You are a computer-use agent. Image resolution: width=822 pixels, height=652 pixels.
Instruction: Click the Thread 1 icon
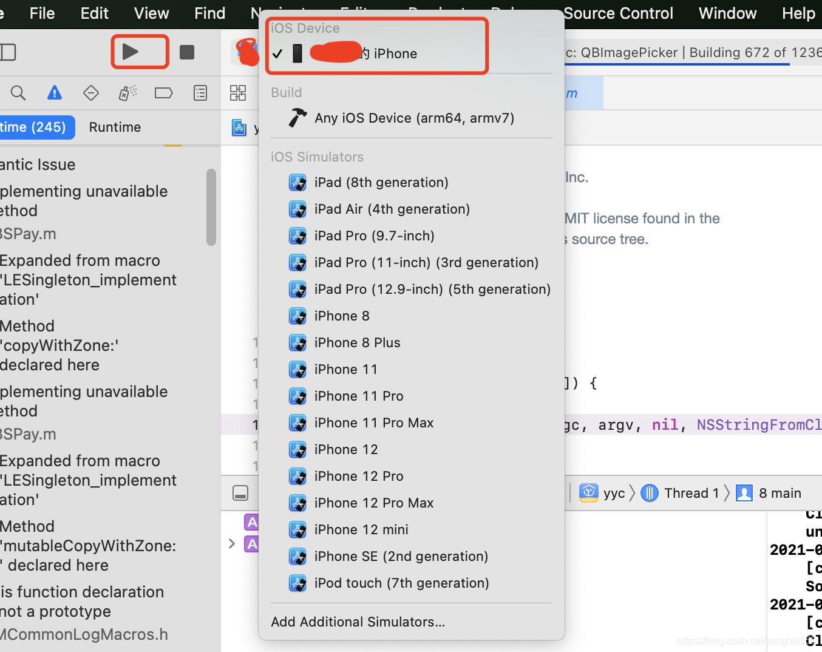coord(650,493)
